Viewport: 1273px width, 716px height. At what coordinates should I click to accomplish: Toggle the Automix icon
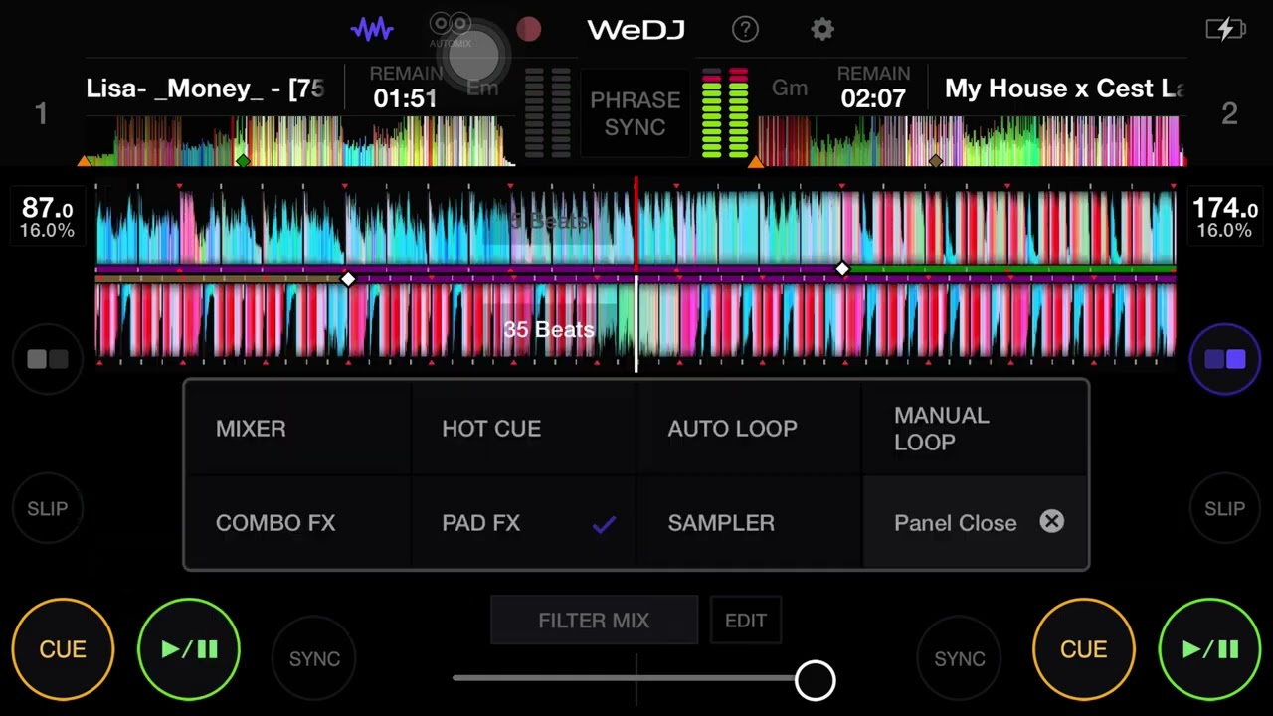click(450, 28)
